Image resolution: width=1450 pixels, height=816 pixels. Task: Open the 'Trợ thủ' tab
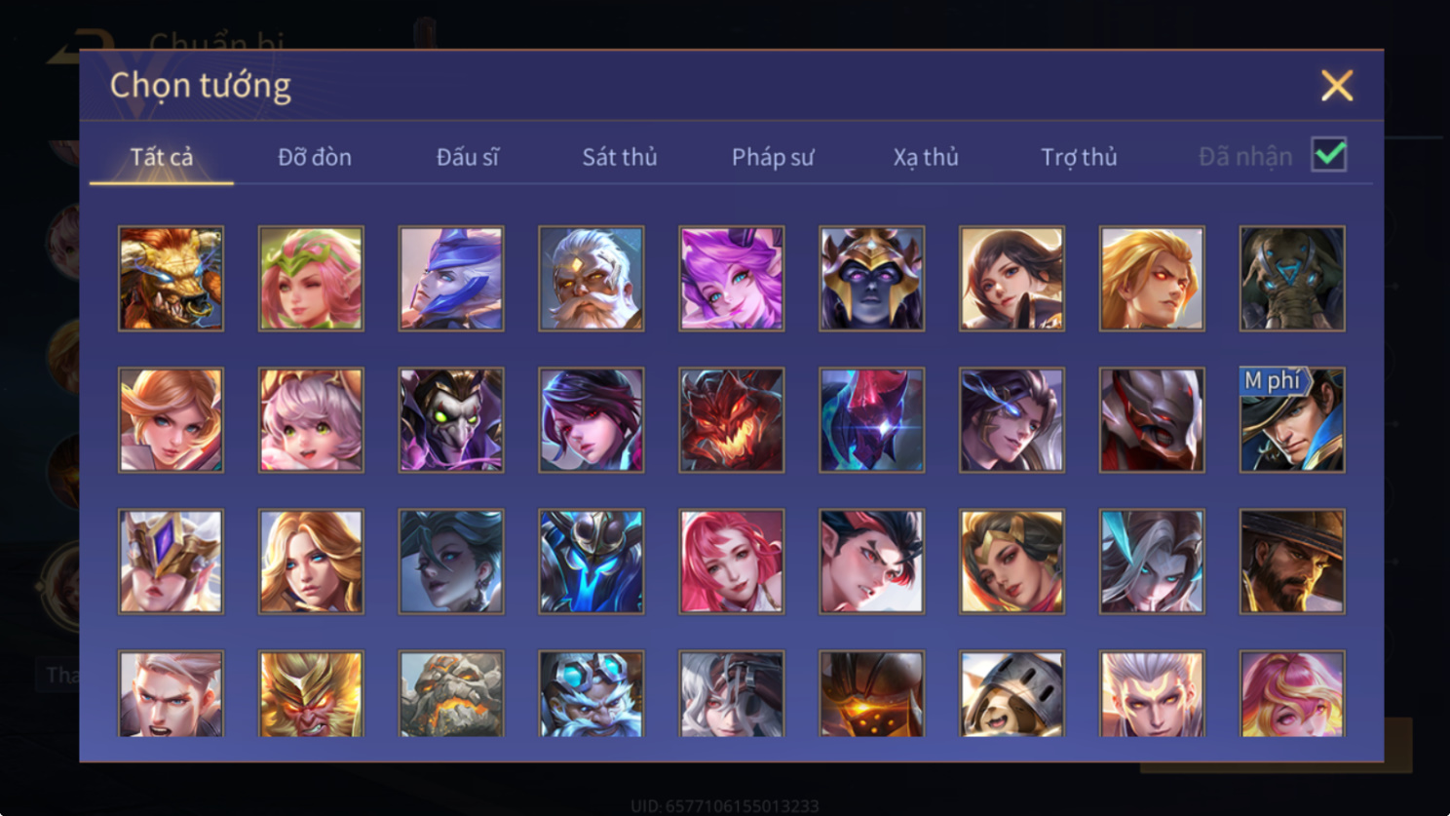pos(1079,157)
